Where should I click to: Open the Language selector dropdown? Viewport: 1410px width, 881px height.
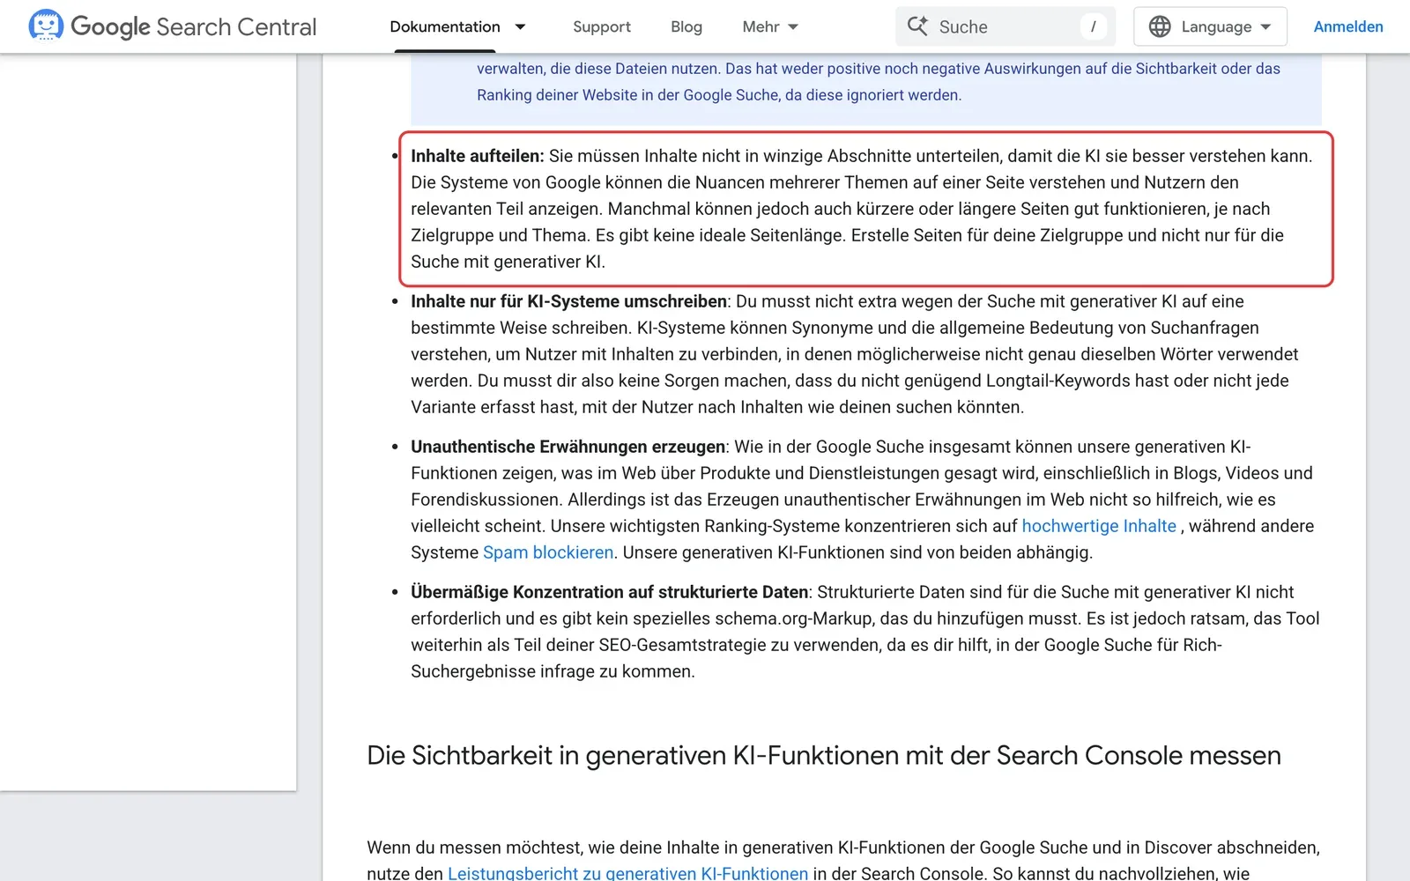[x=1210, y=26]
